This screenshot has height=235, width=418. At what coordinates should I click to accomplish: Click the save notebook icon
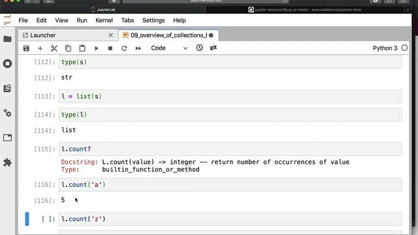pos(26,48)
